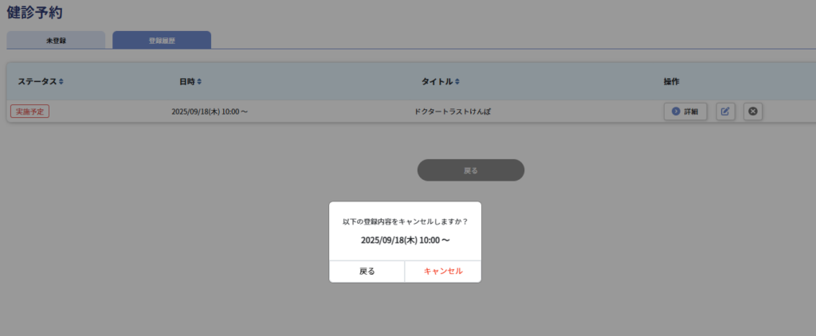Confirm with the red キャンセル button
This screenshot has height=336, width=816.
click(443, 272)
